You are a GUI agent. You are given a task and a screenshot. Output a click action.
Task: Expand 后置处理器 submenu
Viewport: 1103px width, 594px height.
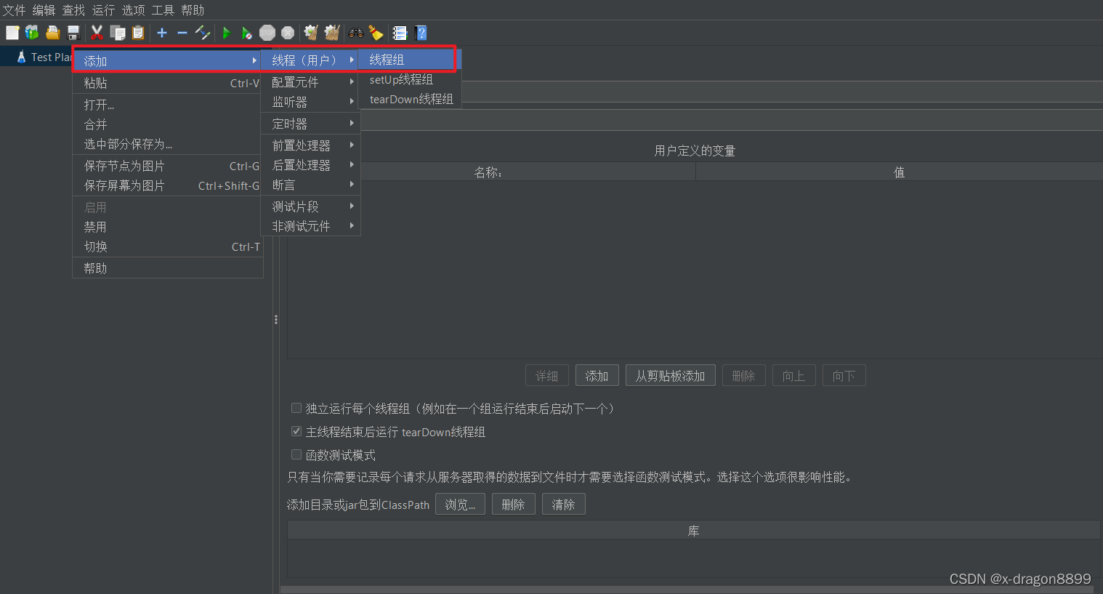coord(311,165)
